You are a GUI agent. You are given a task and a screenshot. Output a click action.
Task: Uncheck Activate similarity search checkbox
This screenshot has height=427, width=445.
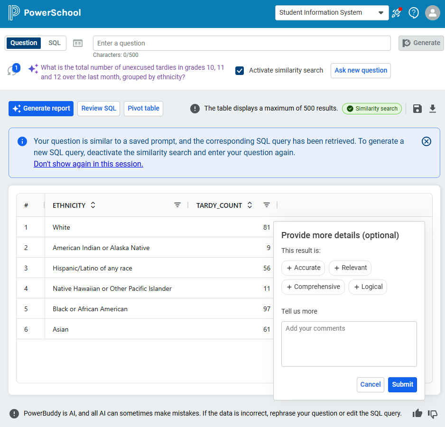[x=240, y=70]
